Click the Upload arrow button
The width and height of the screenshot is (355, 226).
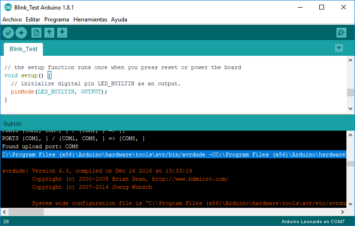(x=21, y=33)
